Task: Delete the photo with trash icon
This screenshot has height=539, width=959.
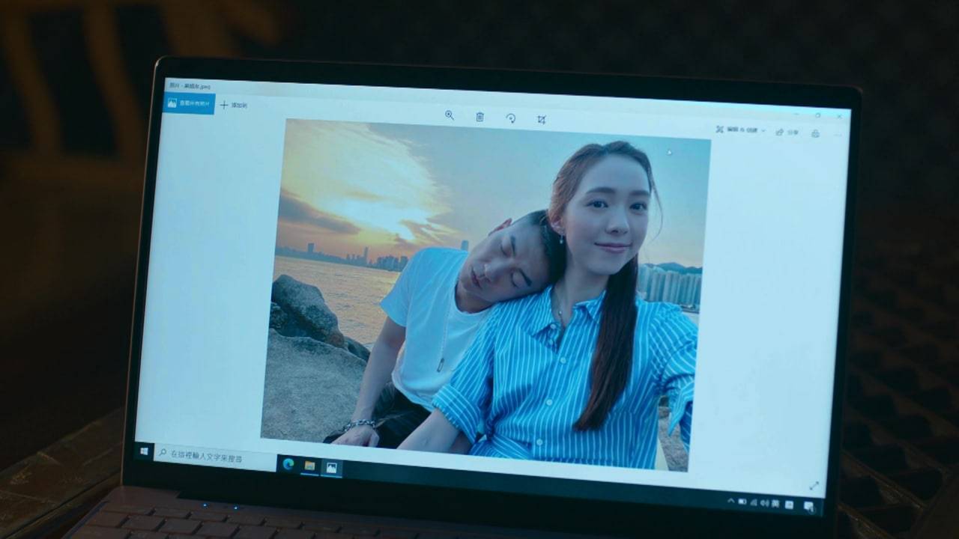Action: [x=479, y=117]
